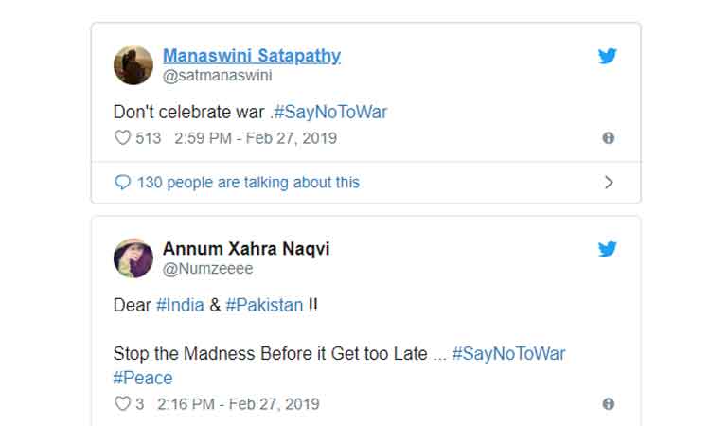The height and width of the screenshot is (426, 710).
Task: Open Manaswini Satapathy profile name link
Action: (252, 56)
